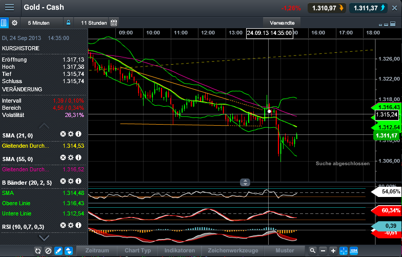Zoom in with the plus button
This screenshot has height=257, width=402.
pyautogui.click(x=333, y=251)
